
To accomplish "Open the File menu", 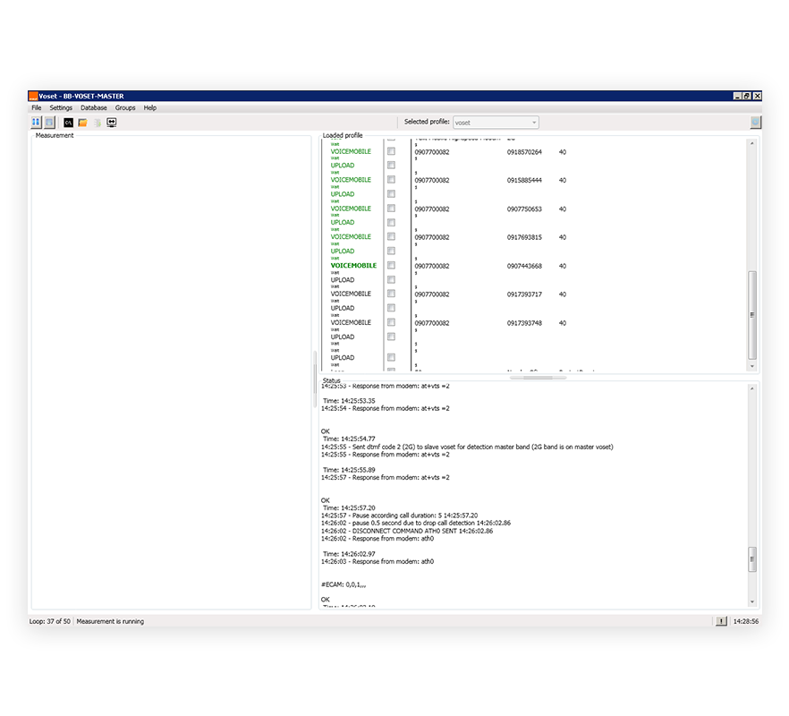I will (x=37, y=107).
